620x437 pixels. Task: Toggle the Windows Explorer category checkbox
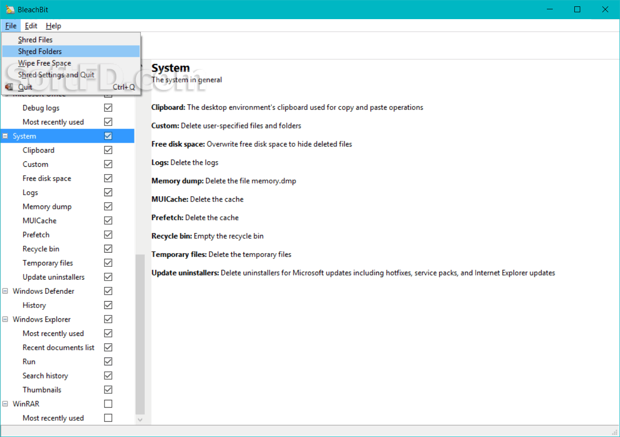(x=108, y=319)
